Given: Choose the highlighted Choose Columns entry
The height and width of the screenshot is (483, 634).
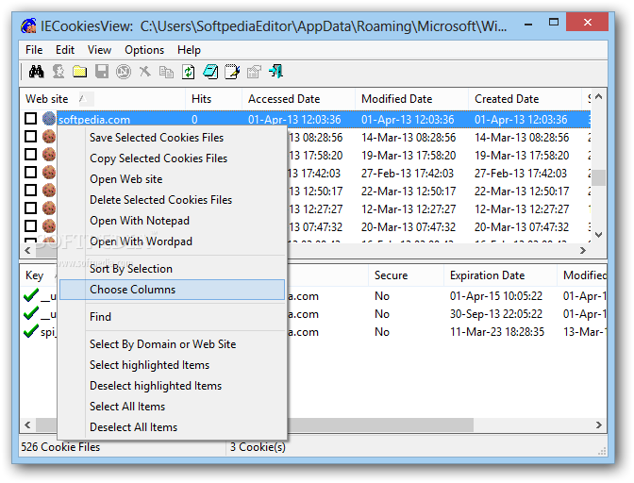Looking at the screenshot, I should coord(173,290).
